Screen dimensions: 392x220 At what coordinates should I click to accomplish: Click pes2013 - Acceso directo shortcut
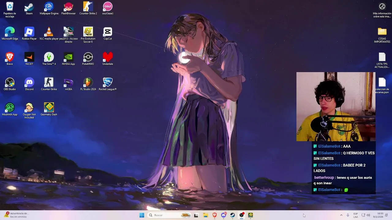(x=68, y=35)
